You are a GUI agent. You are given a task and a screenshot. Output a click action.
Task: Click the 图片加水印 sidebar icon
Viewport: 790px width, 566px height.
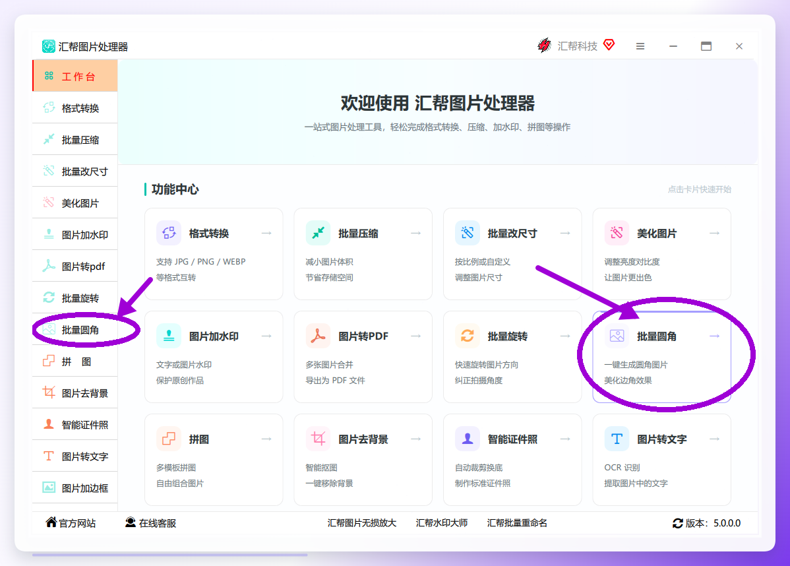pos(49,234)
